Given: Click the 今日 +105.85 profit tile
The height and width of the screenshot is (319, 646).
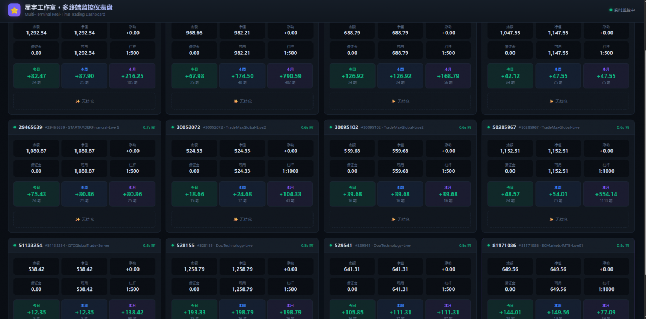Looking at the screenshot, I should 352,309.
